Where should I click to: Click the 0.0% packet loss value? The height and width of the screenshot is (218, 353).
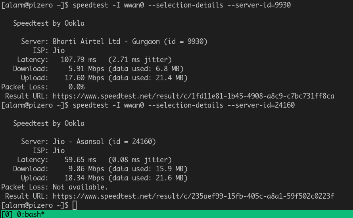point(77,87)
